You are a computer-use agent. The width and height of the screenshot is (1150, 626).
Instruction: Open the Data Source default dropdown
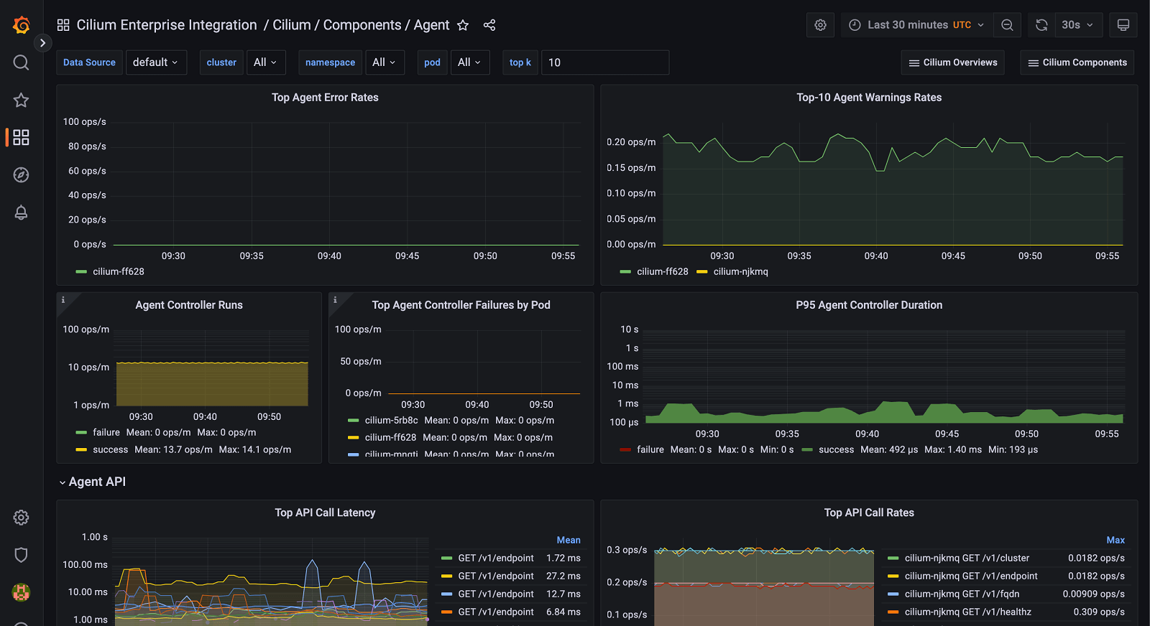156,62
